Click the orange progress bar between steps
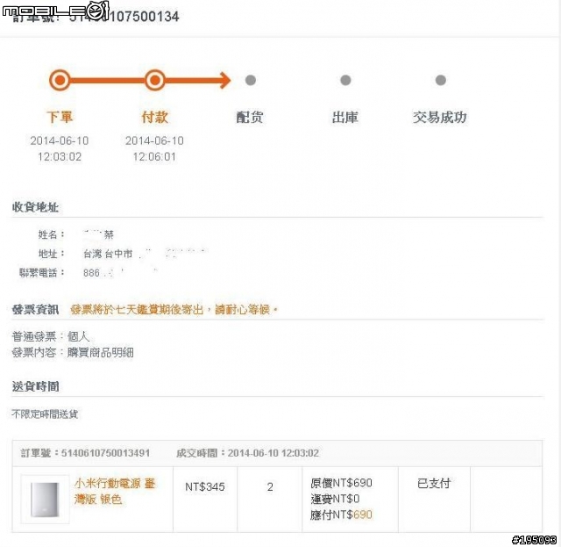This screenshot has height=547, width=561. 107,81
